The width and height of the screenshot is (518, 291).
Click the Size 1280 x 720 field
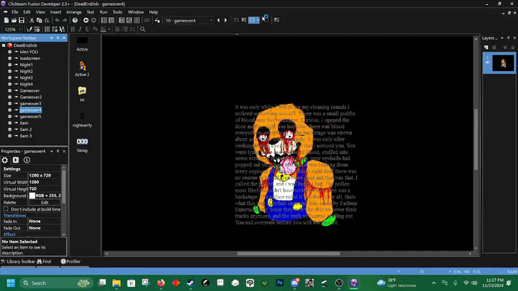44,175
